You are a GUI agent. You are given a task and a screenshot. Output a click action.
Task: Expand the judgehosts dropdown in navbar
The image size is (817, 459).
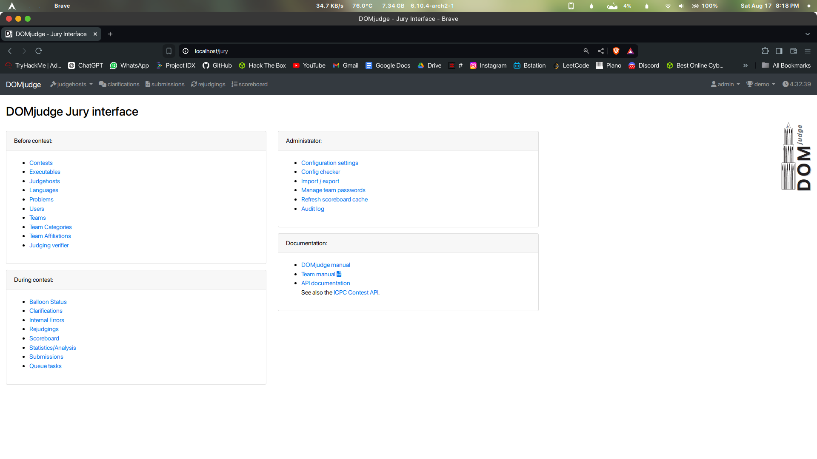click(x=71, y=84)
